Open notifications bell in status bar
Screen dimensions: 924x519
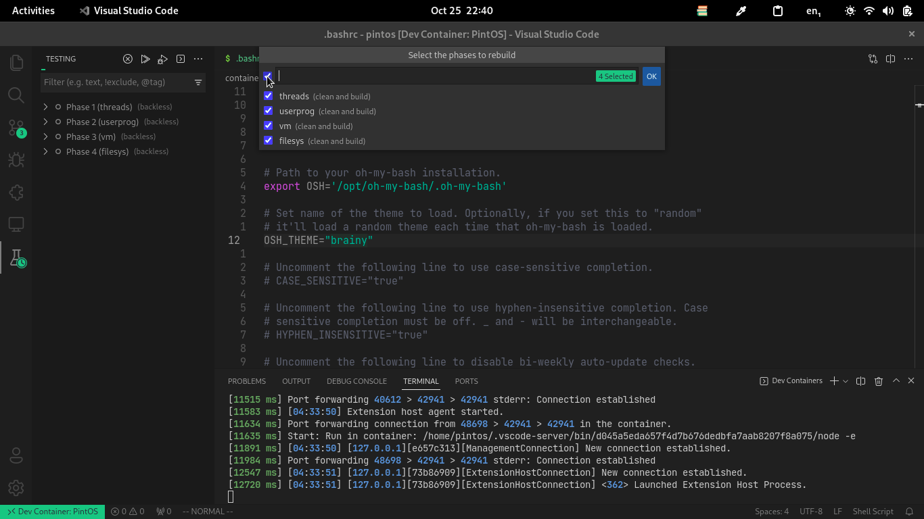[x=910, y=512]
